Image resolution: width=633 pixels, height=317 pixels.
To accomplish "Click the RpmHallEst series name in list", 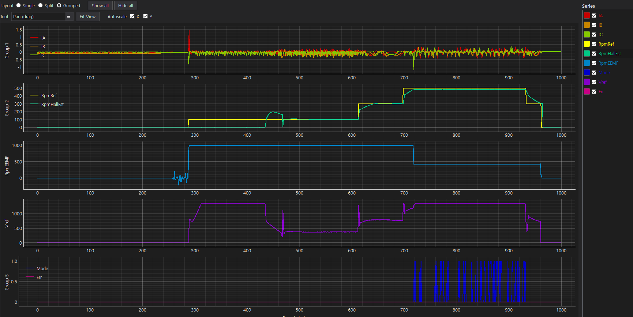I will coord(610,54).
